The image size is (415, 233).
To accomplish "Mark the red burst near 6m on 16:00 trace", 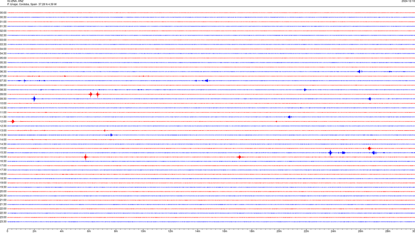I will tap(86, 157).
